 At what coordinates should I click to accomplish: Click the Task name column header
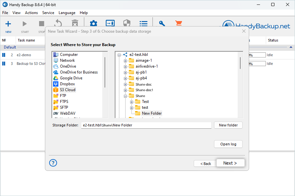[26, 40]
